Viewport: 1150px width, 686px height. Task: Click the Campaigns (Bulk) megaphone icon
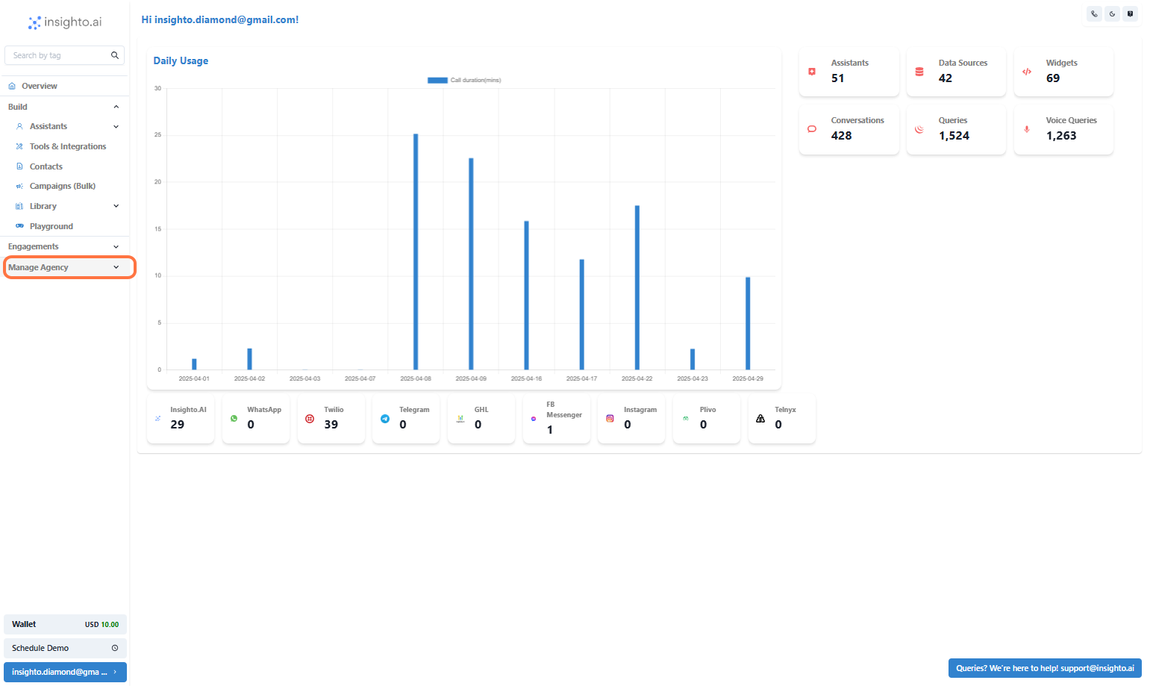tap(19, 187)
